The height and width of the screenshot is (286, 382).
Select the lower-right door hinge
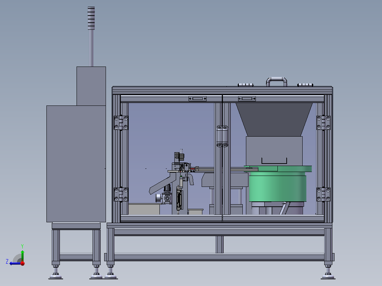(x=323, y=194)
